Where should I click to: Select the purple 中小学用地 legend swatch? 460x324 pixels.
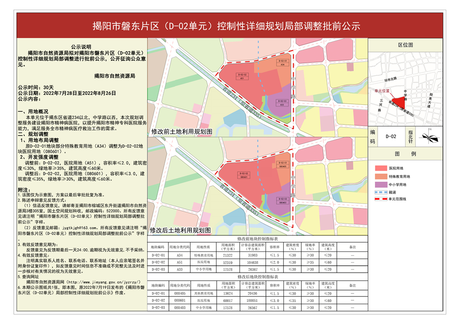[x=381, y=184]
